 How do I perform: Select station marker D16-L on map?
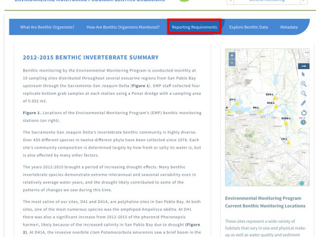(x=276, y=107)
